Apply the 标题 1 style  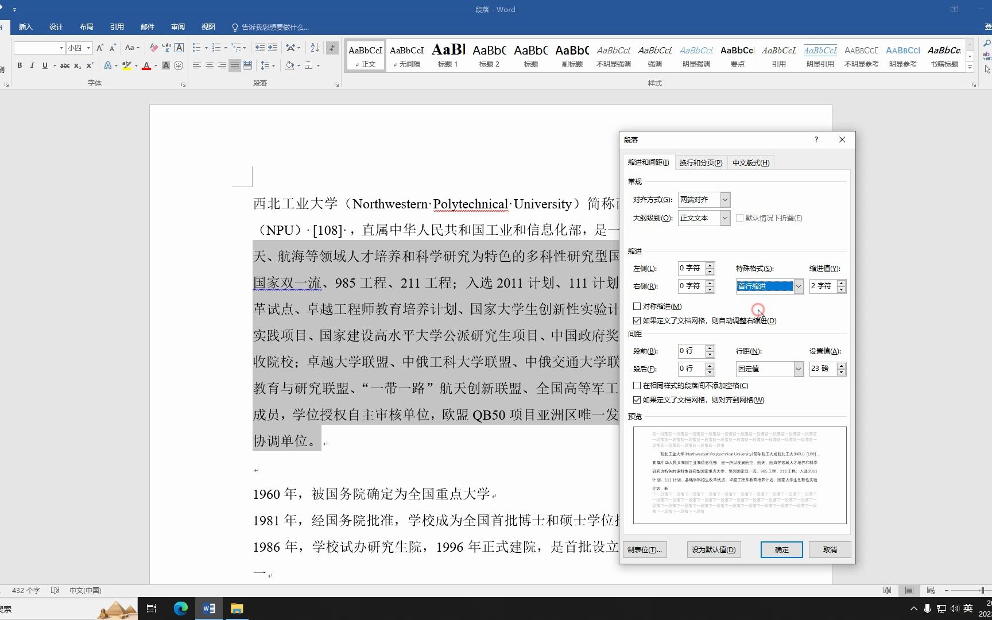click(x=448, y=56)
